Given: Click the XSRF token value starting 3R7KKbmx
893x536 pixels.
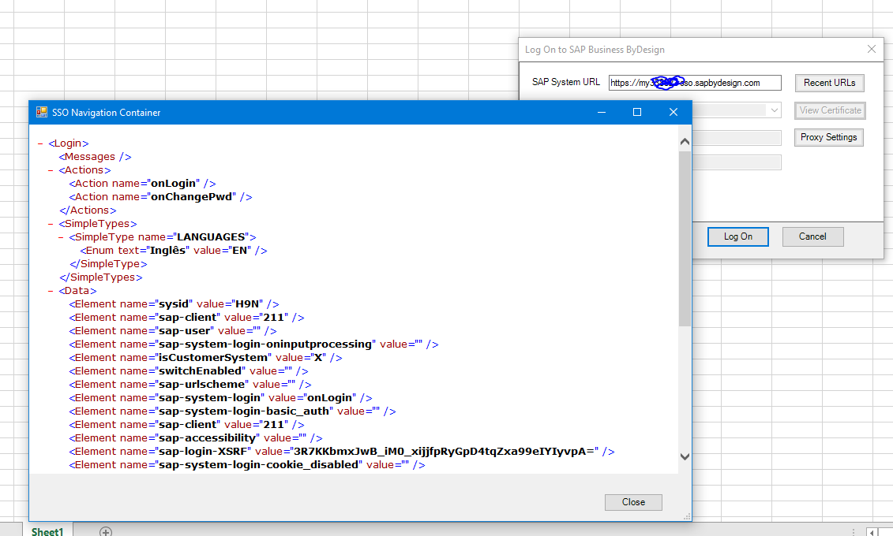Looking at the screenshot, I should point(444,452).
